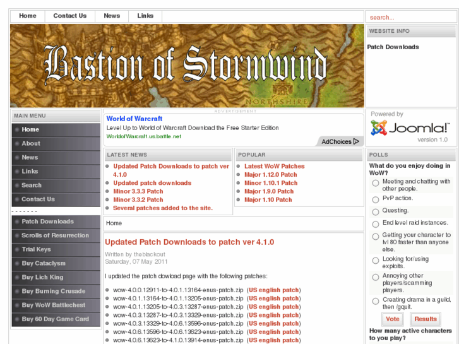The width and height of the screenshot is (459, 344).
Task: Click 'Written by theblackout' author text
Action: (x=135, y=254)
